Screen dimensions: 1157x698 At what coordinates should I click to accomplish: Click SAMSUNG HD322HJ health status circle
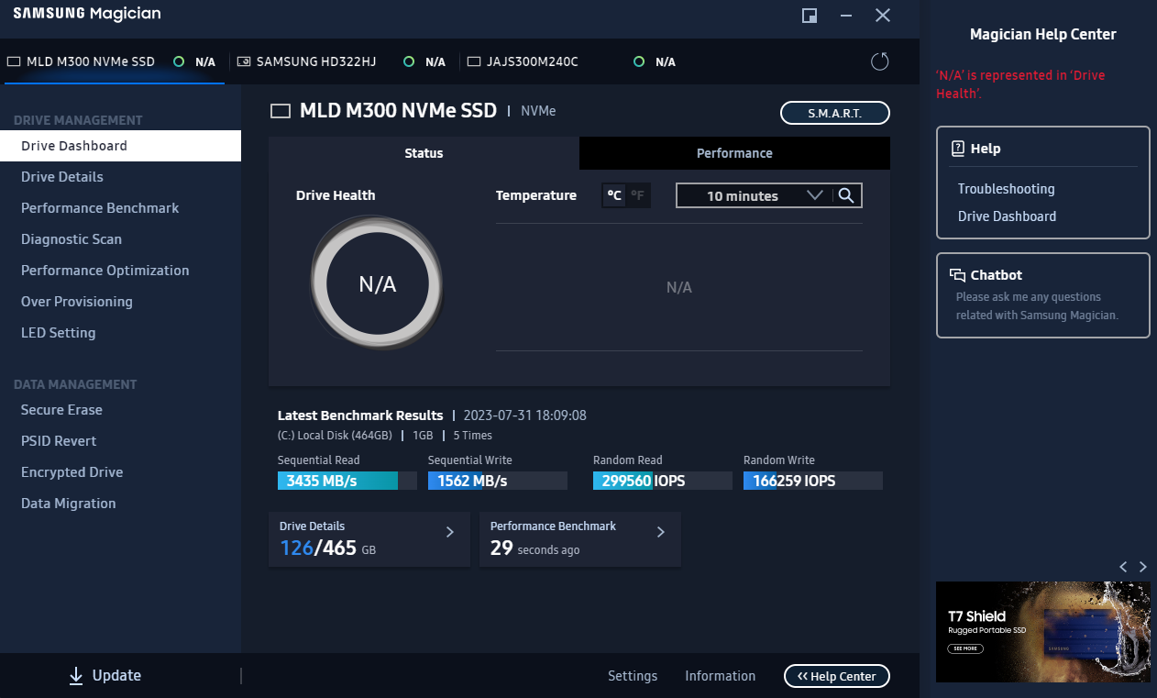[409, 61]
